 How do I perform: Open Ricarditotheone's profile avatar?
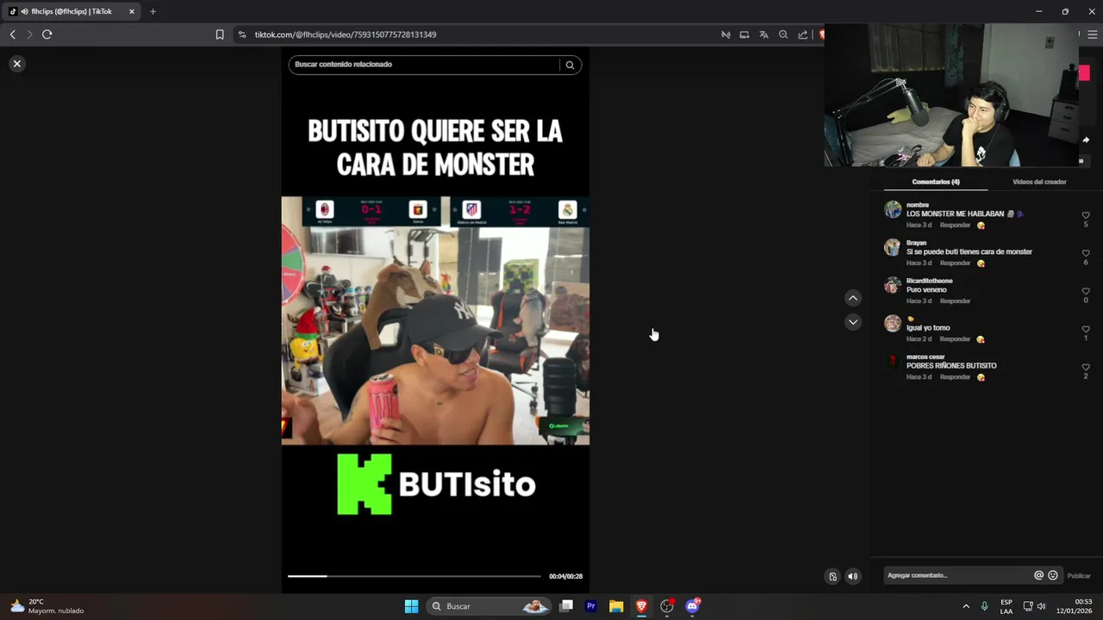(x=893, y=285)
